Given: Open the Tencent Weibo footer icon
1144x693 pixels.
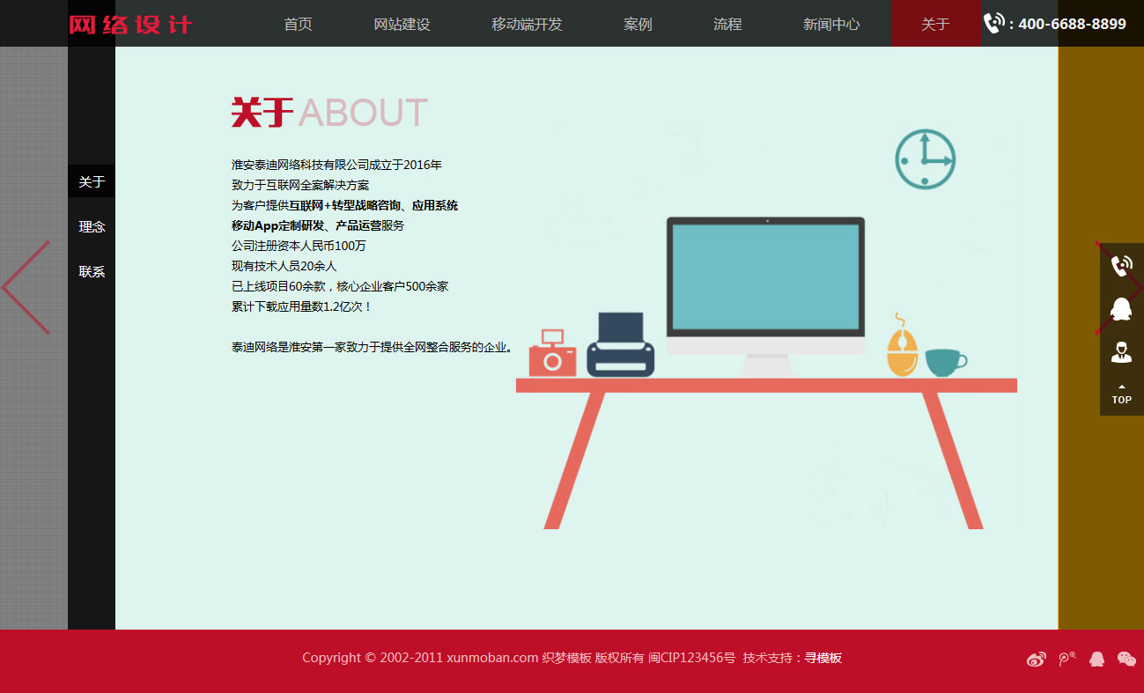Looking at the screenshot, I should tap(1067, 659).
